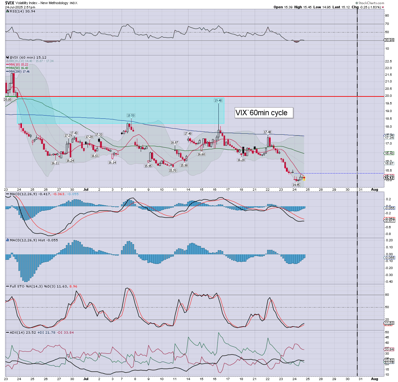Click the MACD(12,26,9) line legend marker
Screen dimensions: 398x382
(7, 194)
